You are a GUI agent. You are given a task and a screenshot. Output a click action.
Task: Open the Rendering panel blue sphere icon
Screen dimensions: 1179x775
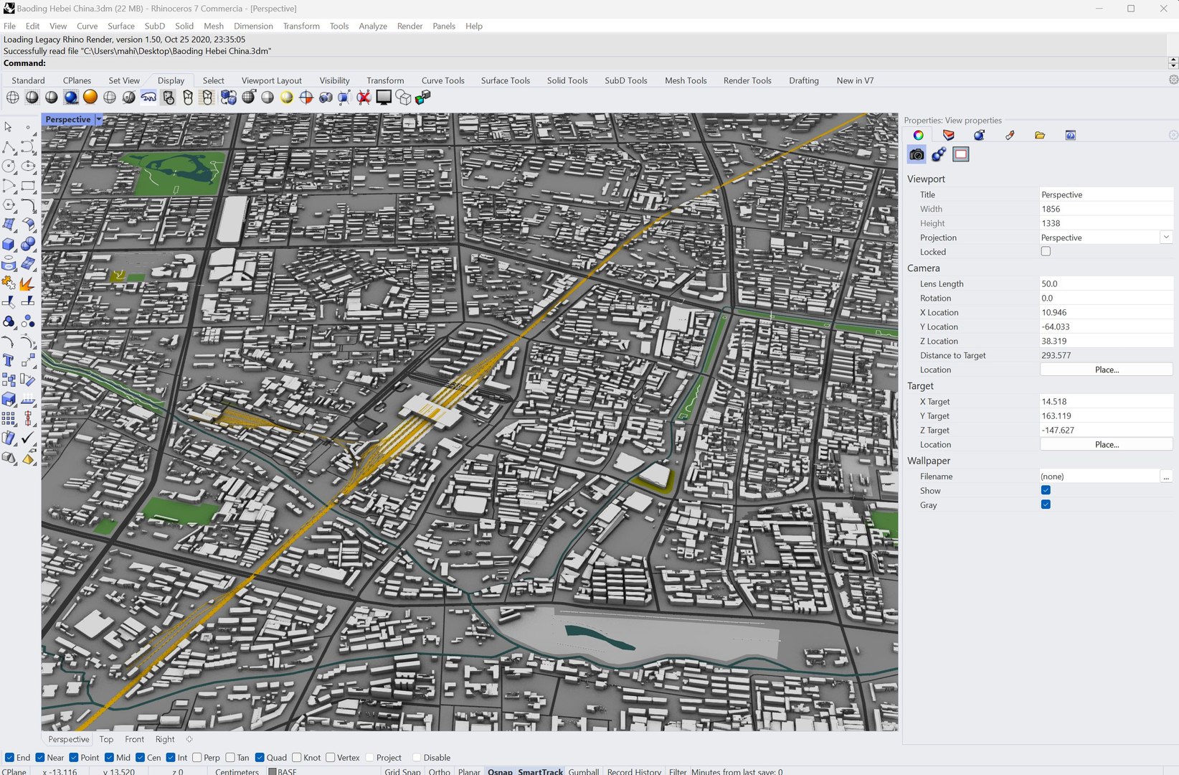click(x=979, y=135)
